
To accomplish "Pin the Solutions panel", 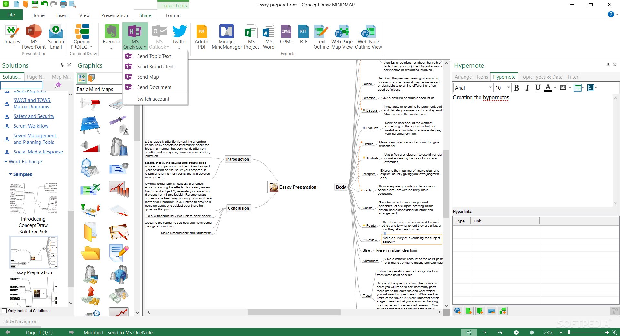I will click(62, 65).
